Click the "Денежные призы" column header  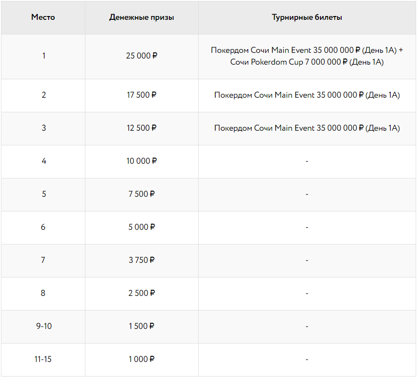pos(142,17)
